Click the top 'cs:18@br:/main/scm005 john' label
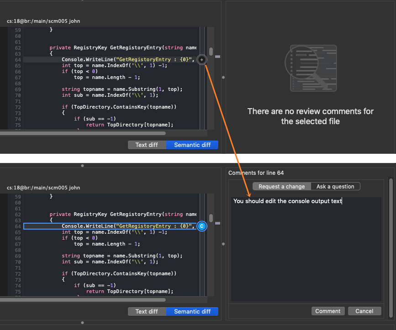396x330 pixels. [x=43, y=21]
